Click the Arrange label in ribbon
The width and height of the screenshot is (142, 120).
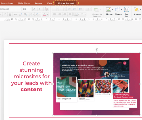point(137,14)
